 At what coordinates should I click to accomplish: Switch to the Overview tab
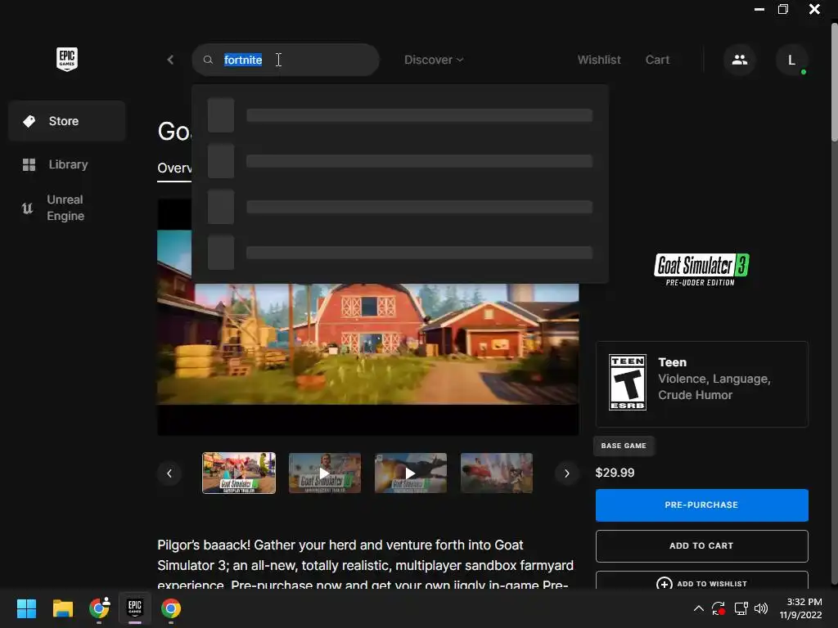tap(174, 168)
